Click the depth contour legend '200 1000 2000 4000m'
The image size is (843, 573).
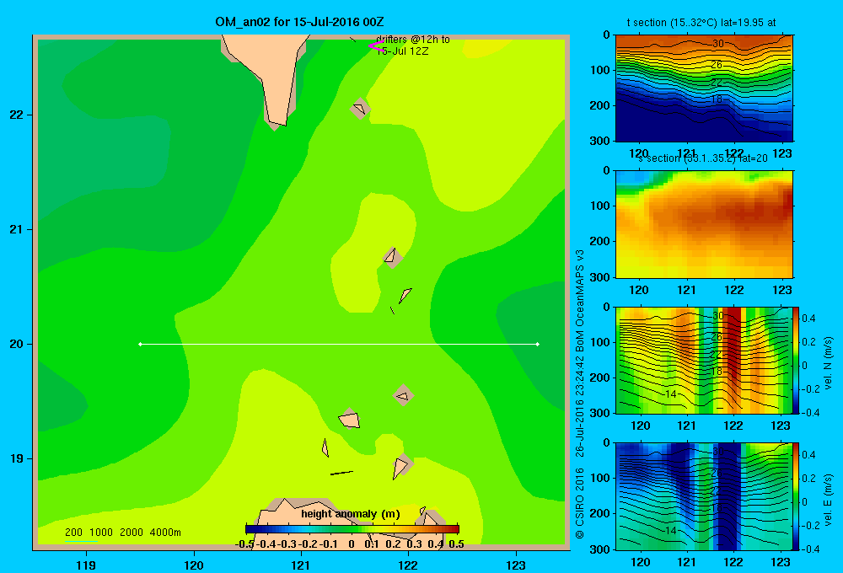click(122, 533)
